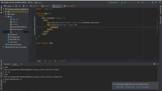Open the SciView tool window in right sidebar
Screen dimensions: 162x91
161,20
